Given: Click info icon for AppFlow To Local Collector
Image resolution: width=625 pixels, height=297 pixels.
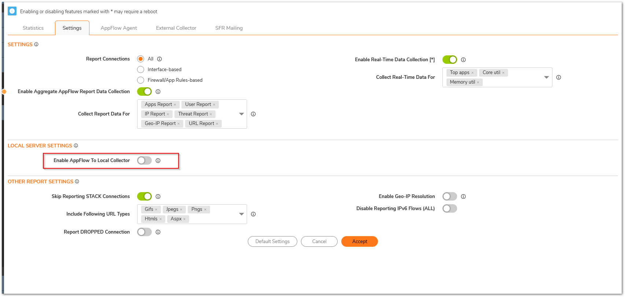Looking at the screenshot, I should (x=158, y=161).
